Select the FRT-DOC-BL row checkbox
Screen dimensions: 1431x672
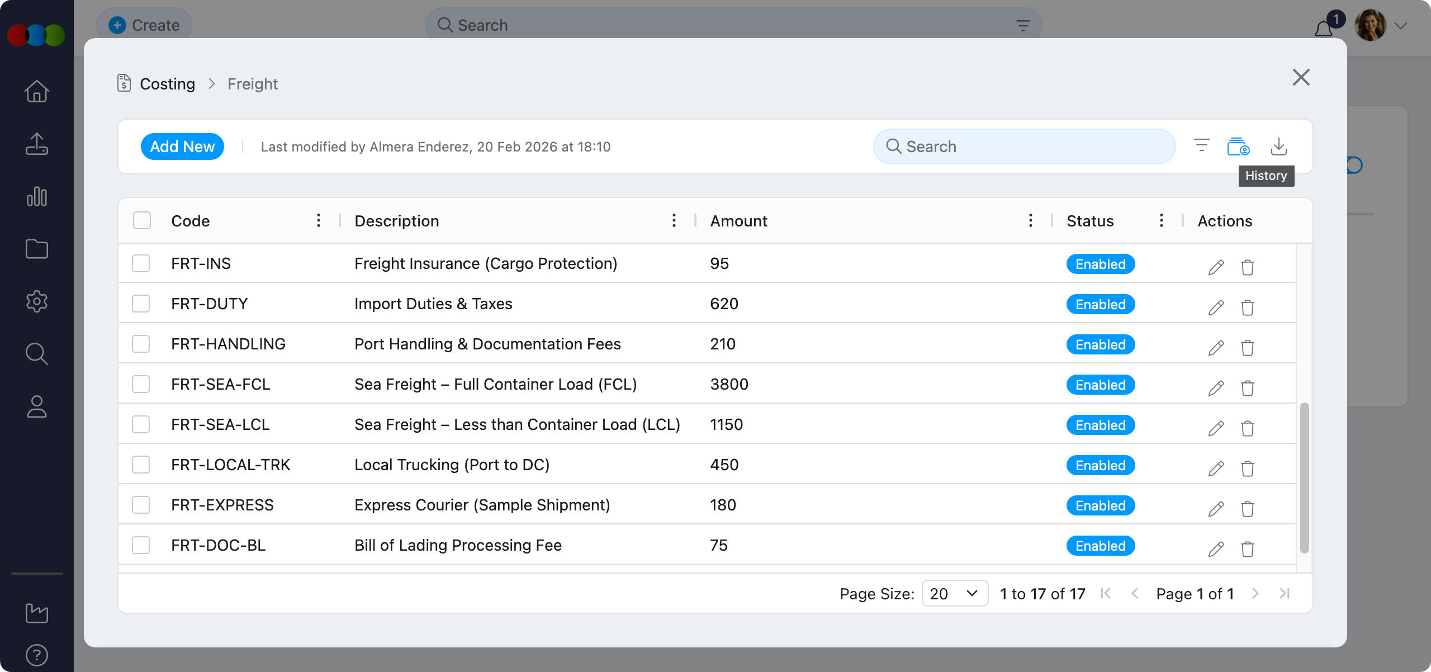(141, 545)
